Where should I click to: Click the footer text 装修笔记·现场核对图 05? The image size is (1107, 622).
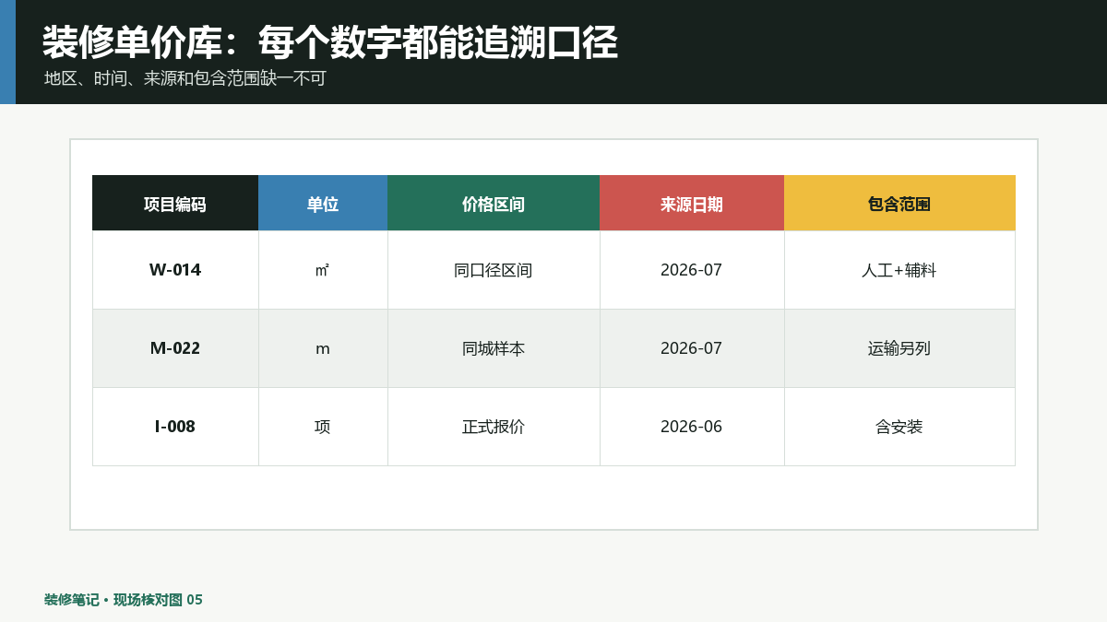point(124,600)
